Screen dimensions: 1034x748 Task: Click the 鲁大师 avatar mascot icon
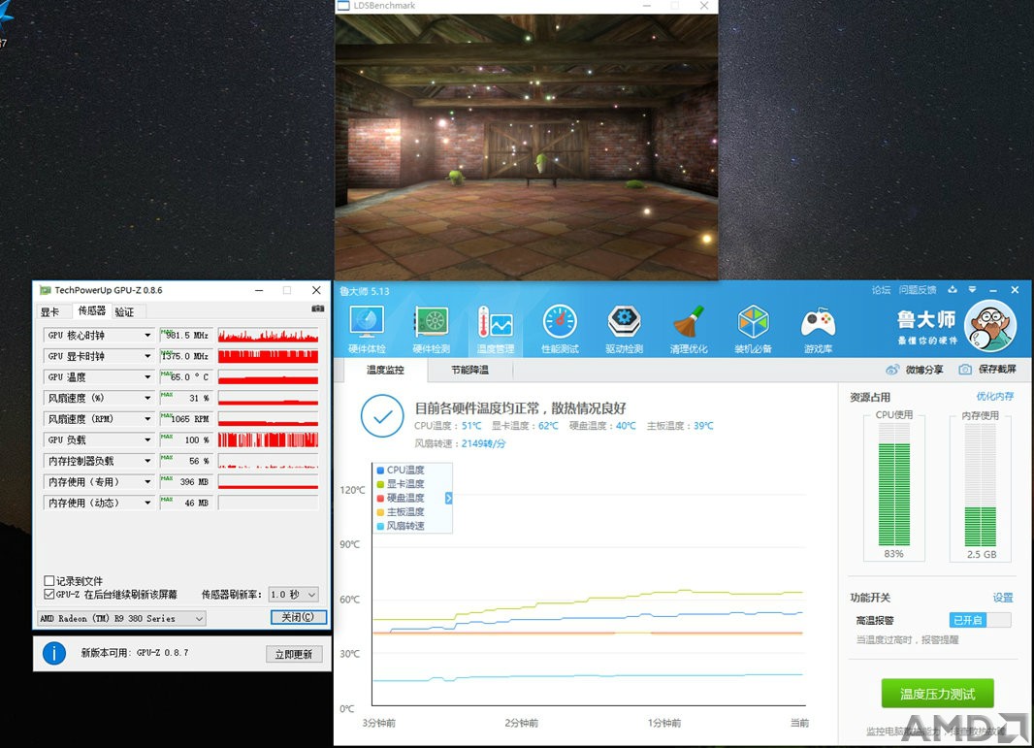coord(989,326)
